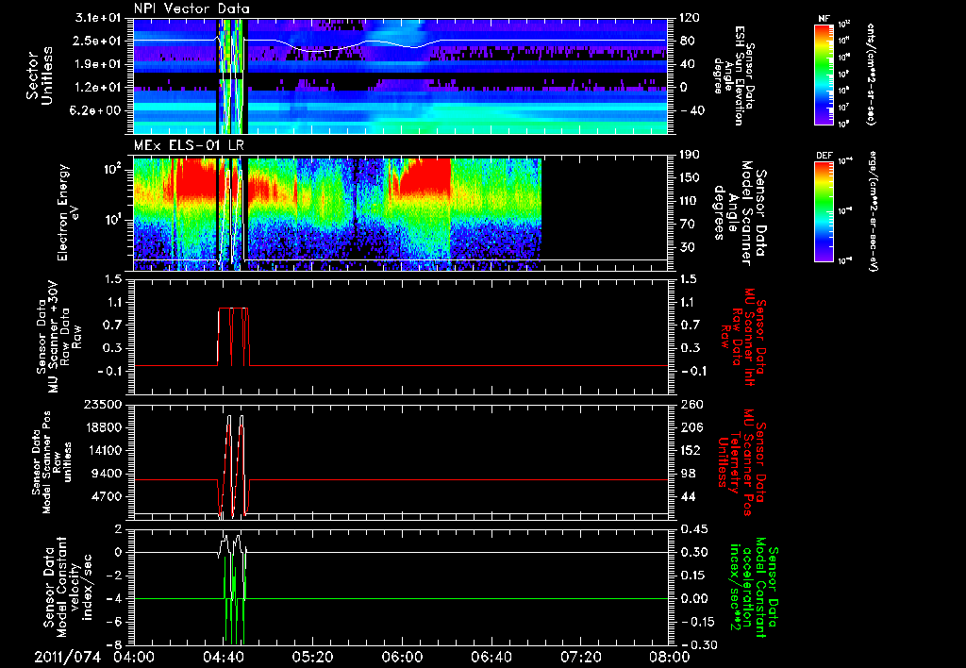Click the 120 degree elevation tick label
966x668 pixels.
[x=690, y=18]
